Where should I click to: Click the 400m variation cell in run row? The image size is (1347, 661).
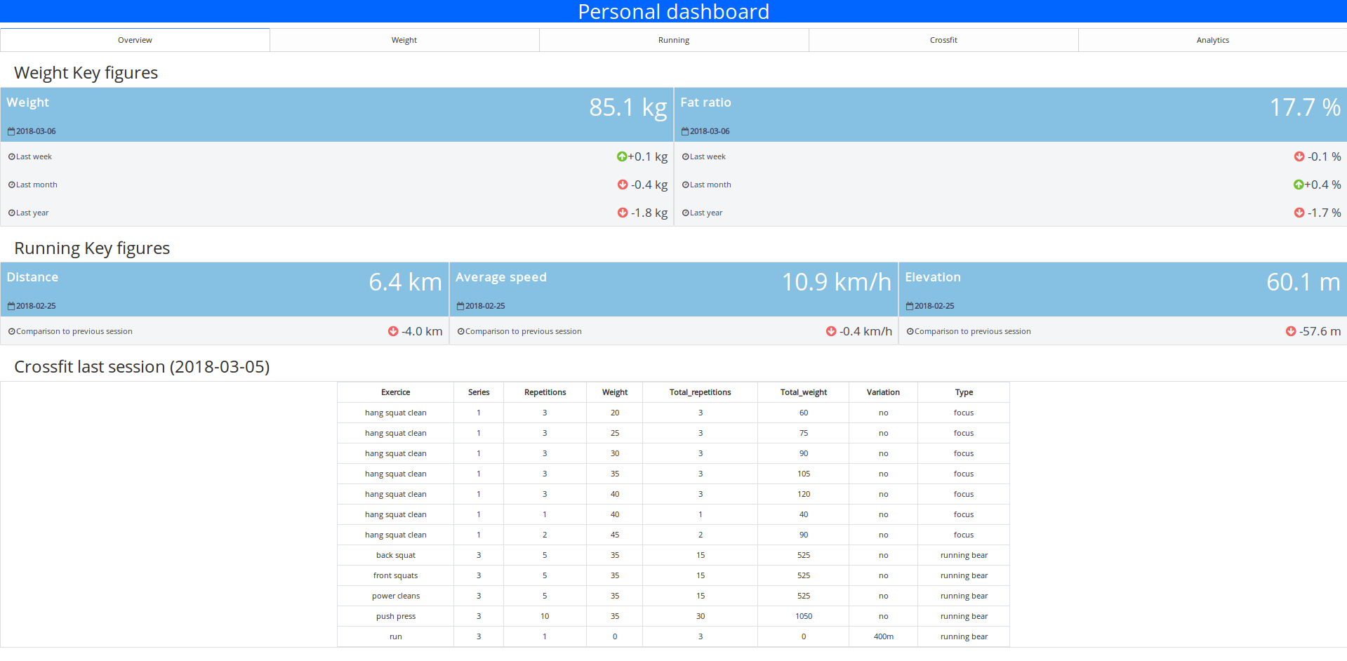click(883, 636)
